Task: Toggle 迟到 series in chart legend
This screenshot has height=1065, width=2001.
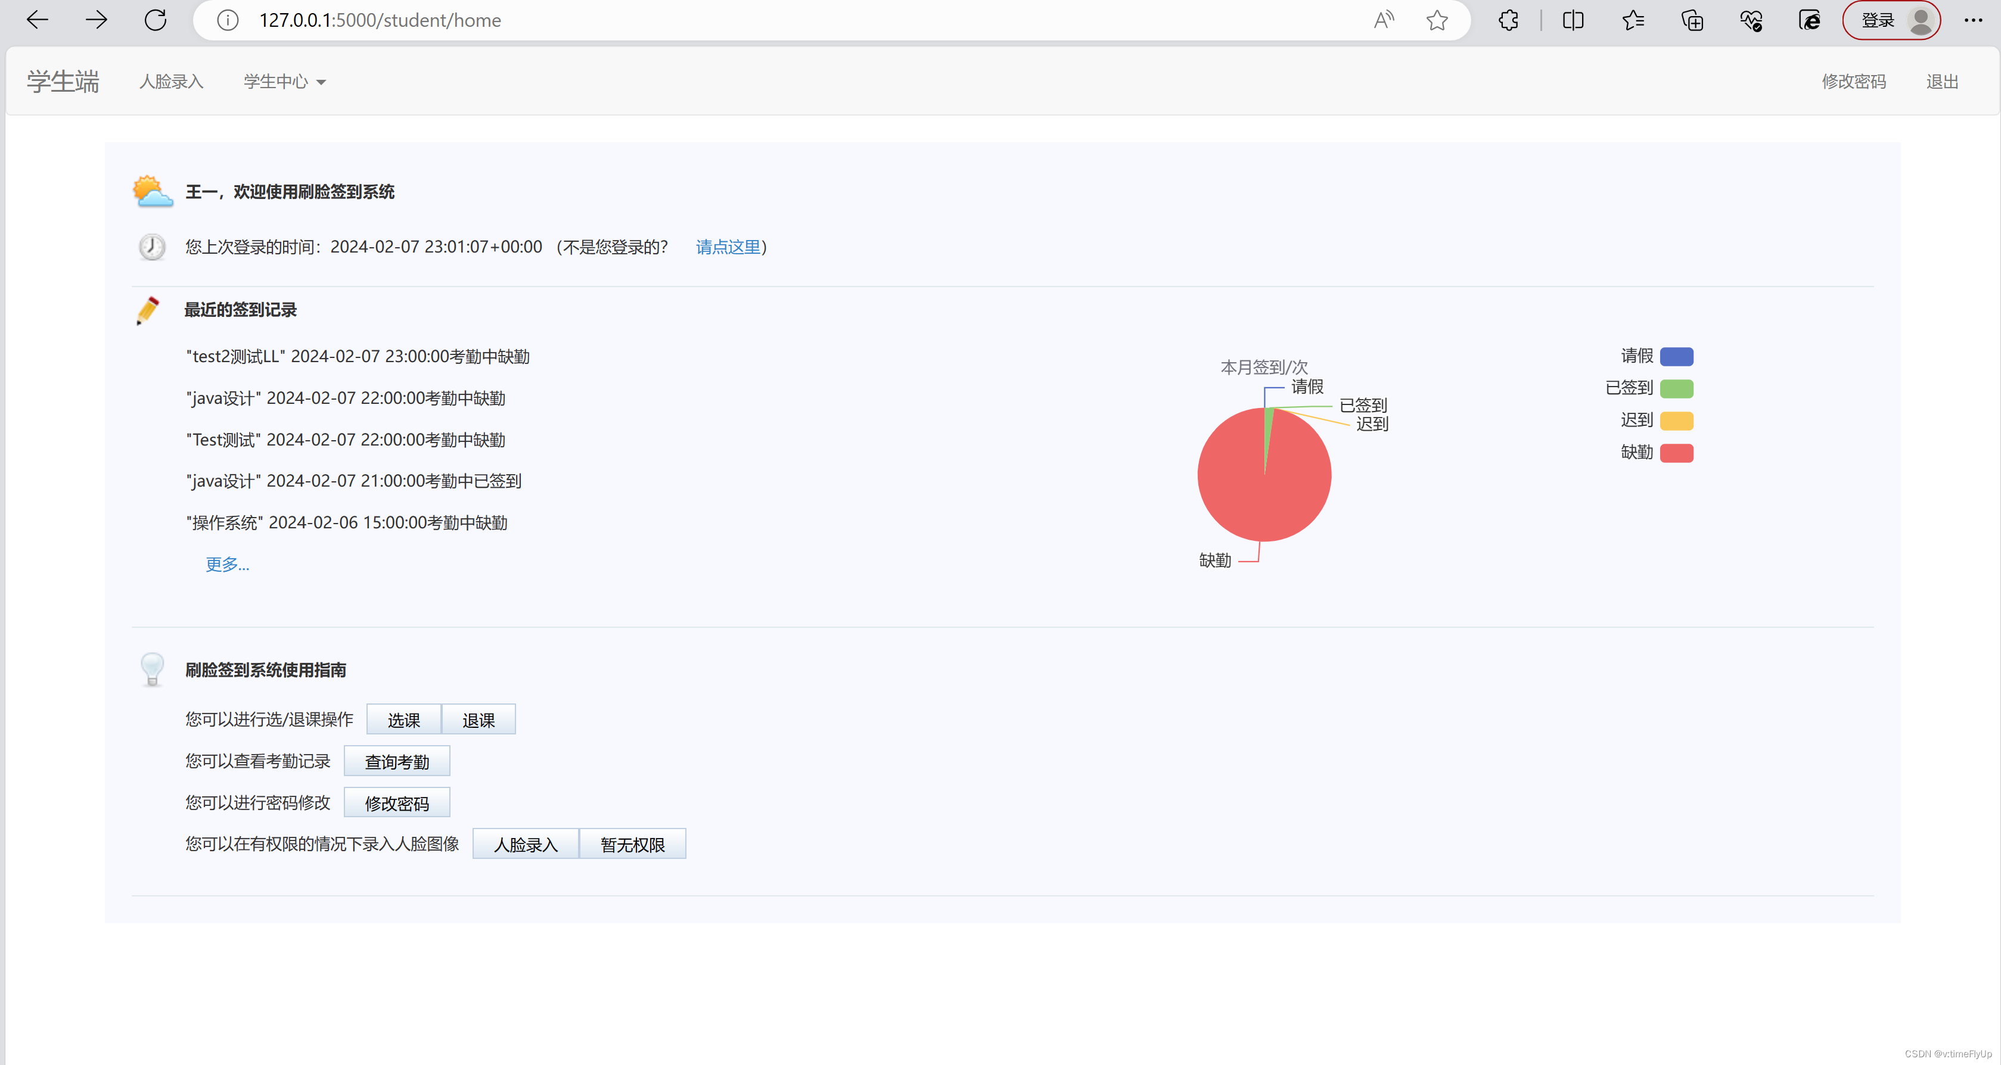Action: point(1676,421)
